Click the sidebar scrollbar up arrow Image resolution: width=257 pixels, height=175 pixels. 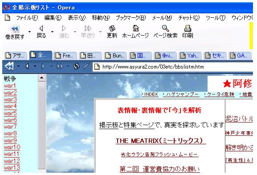pyautogui.click(x=41, y=78)
